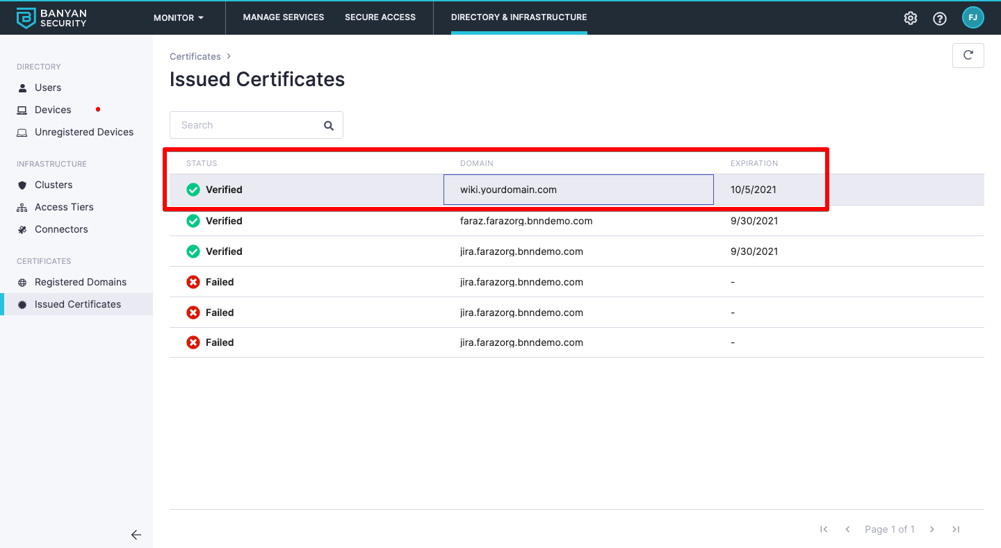This screenshot has height=548, width=1001.
Task: Click inside the Search field
Action: click(x=247, y=125)
